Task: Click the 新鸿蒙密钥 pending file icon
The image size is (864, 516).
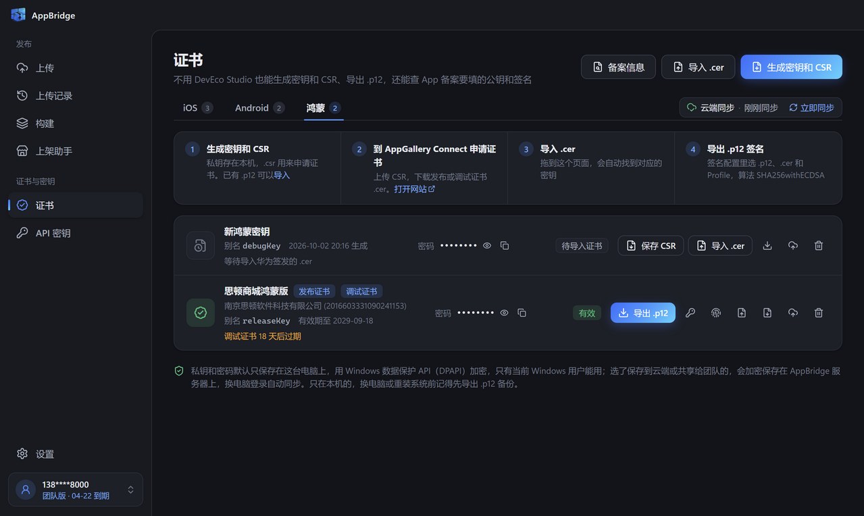Action: click(x=201, y=246)
